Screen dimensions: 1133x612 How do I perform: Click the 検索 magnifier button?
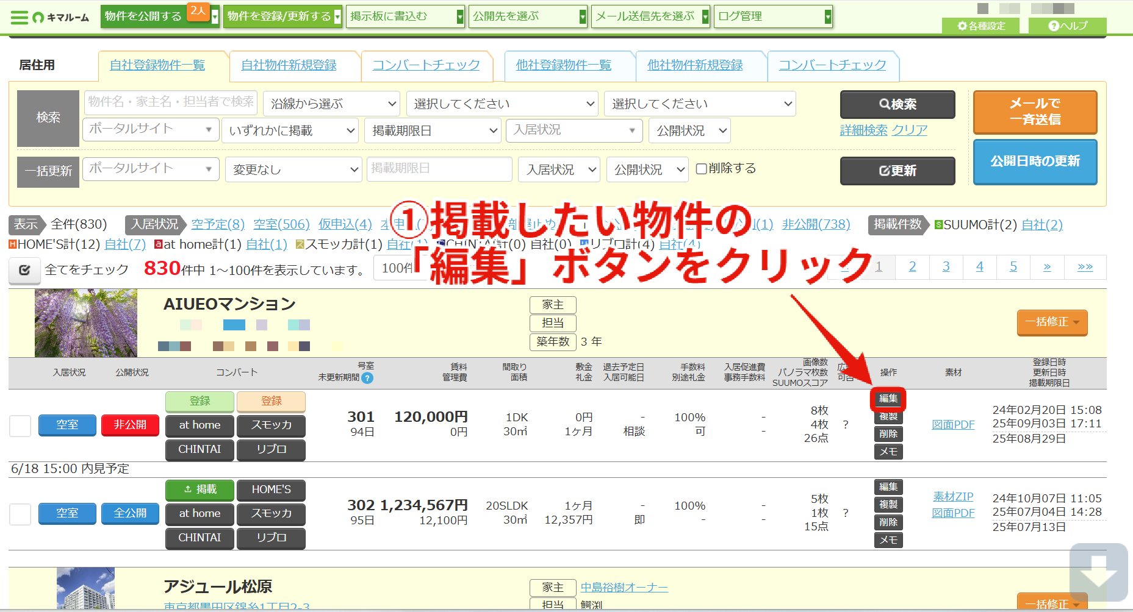click(897, 104)
